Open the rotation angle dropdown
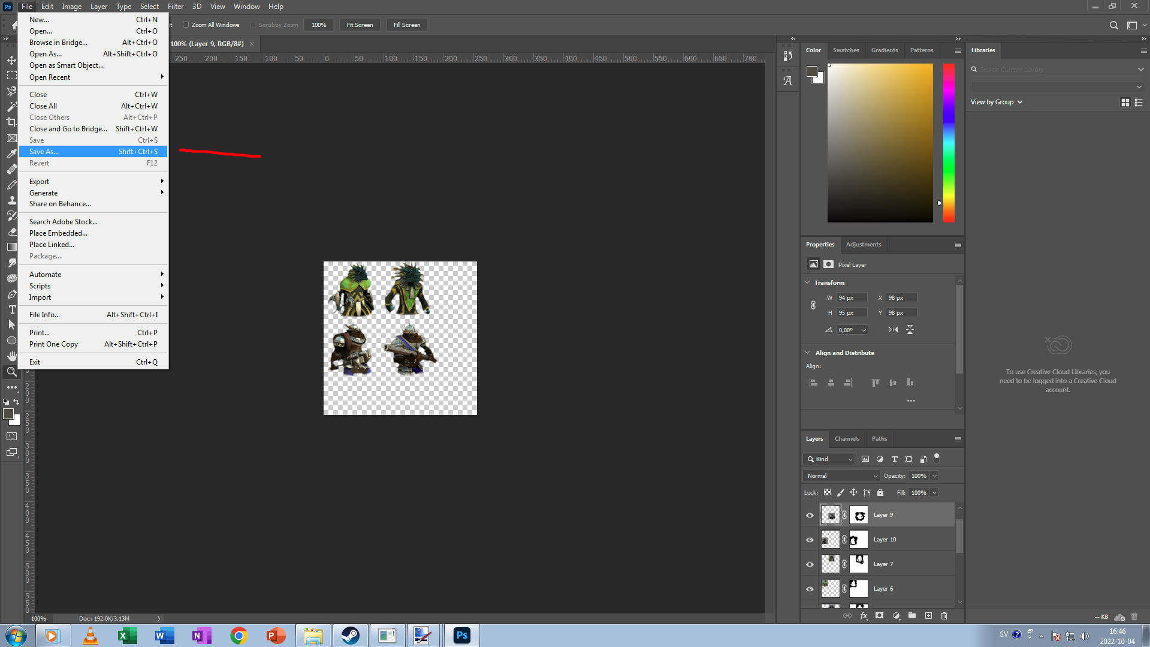Image resolution: width=1150 pixels, height=647 pixels. [864, 330]
